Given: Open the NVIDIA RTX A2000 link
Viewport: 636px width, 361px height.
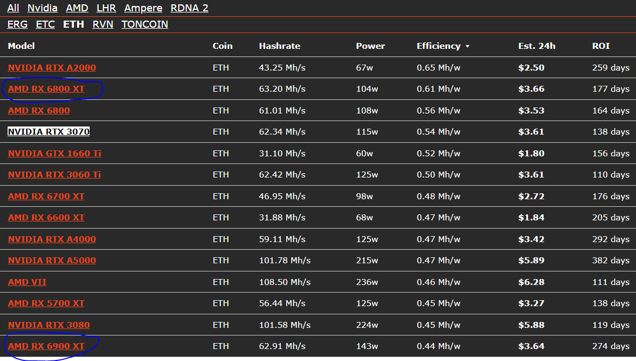Looking at the screenshot, I should (x=52, y=68).
